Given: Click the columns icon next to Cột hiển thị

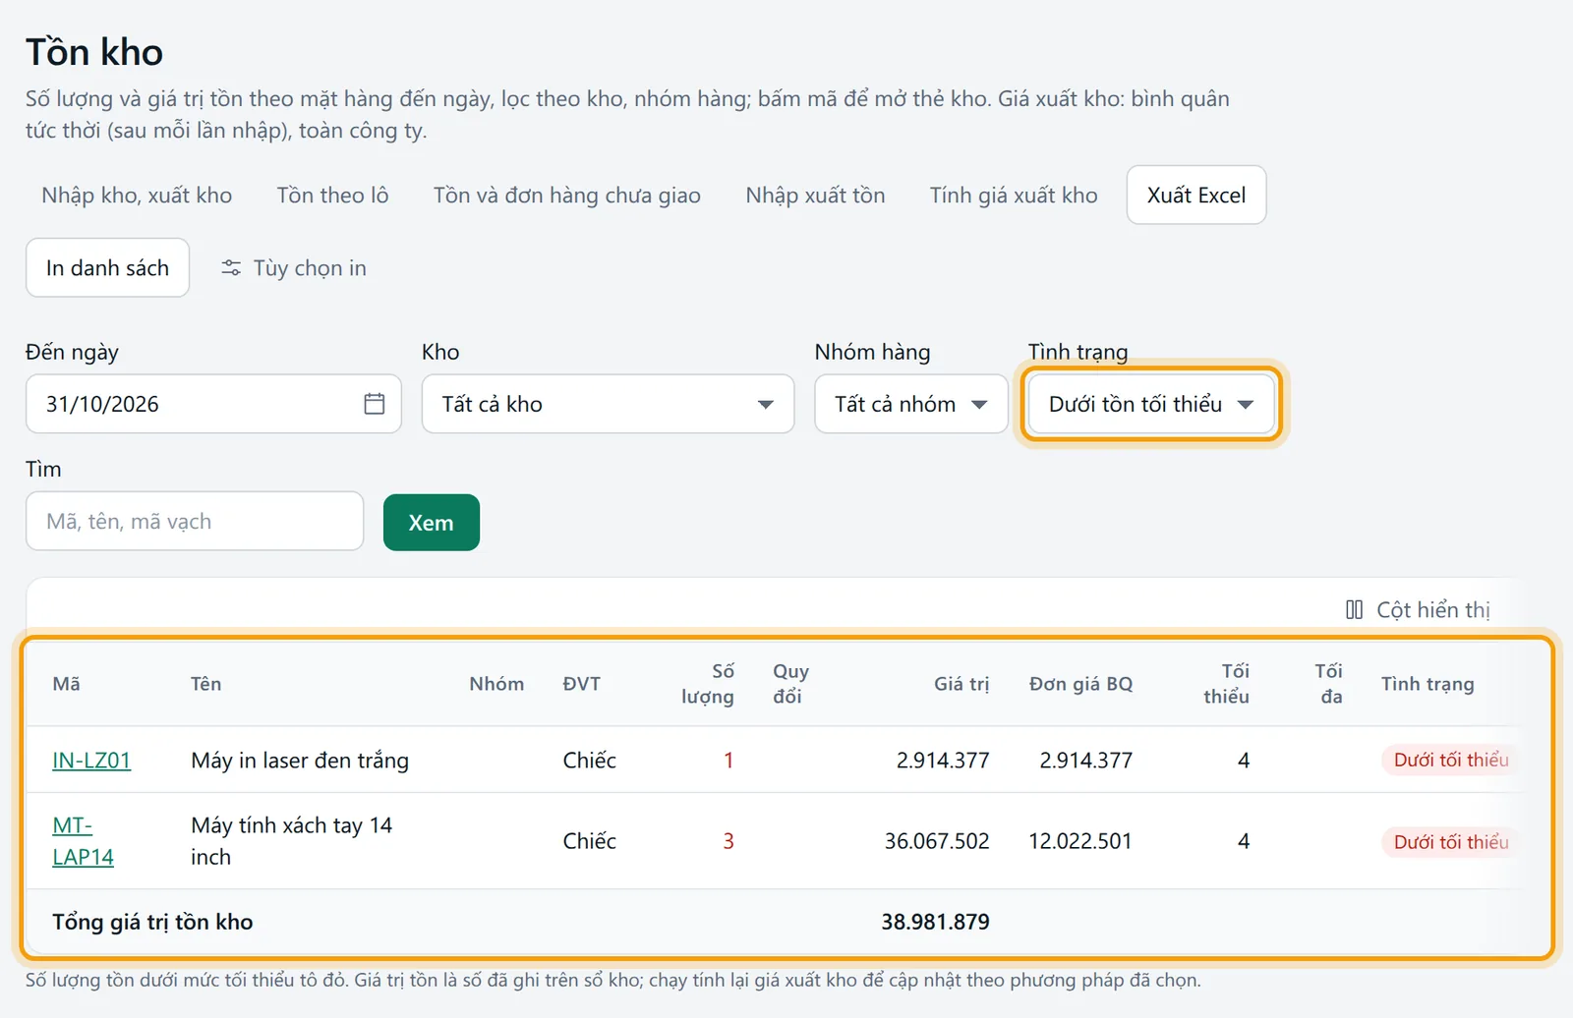Looking at the screenshot, I should (1354, 610).
